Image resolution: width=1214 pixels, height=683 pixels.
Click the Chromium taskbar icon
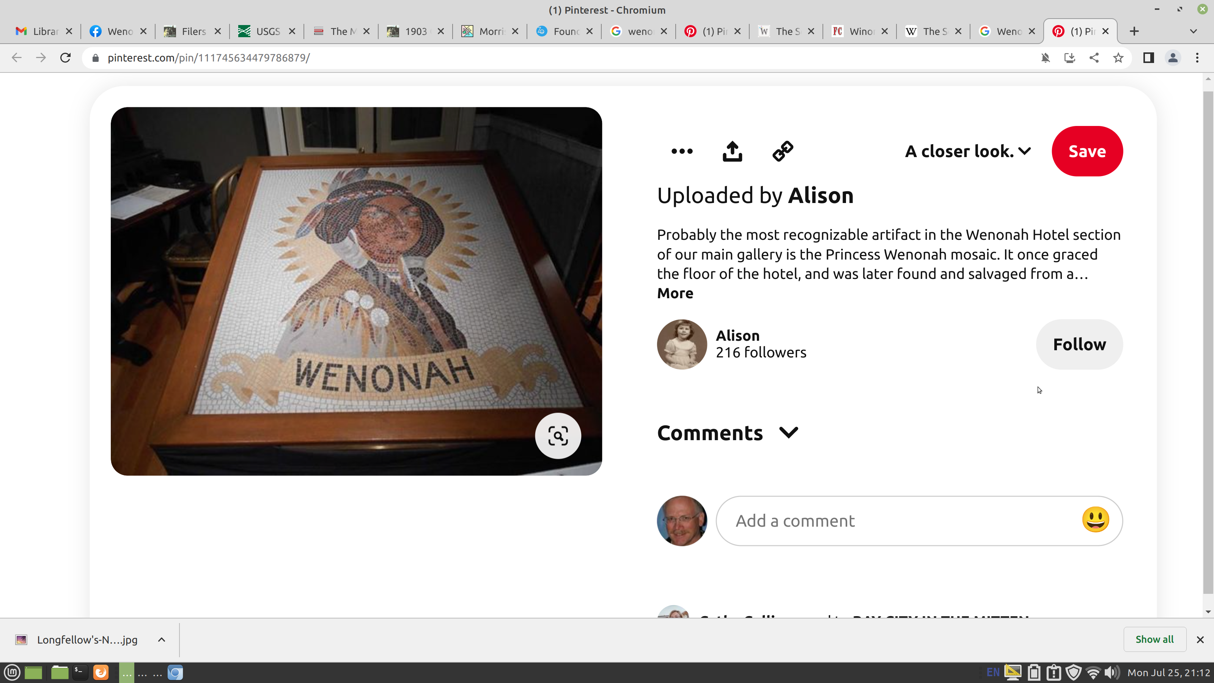(x=175, y=672)
